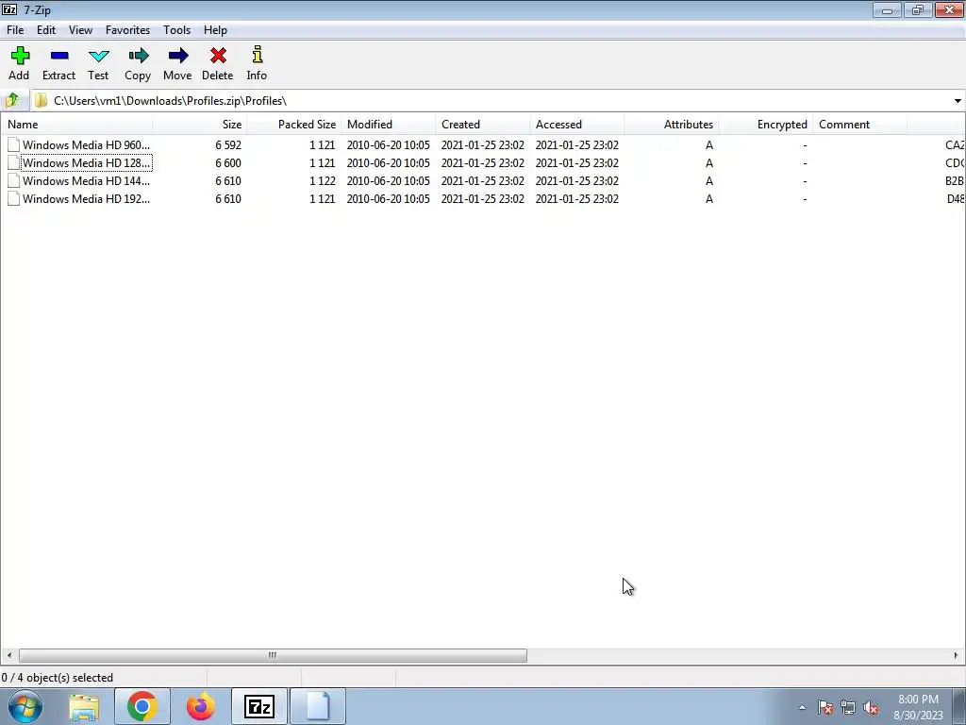This screenshot has width=966, height=725.
Task: Click size value 6 592
Action: (228, 144)
